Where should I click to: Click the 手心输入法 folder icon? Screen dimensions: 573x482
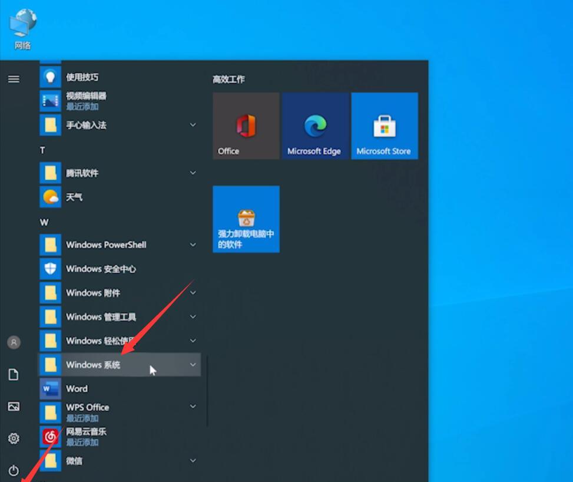click(51, 125)
